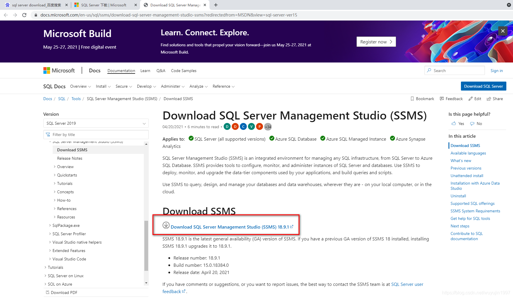Click the sidebar scroll down arrow

click(x=146, y=283)
